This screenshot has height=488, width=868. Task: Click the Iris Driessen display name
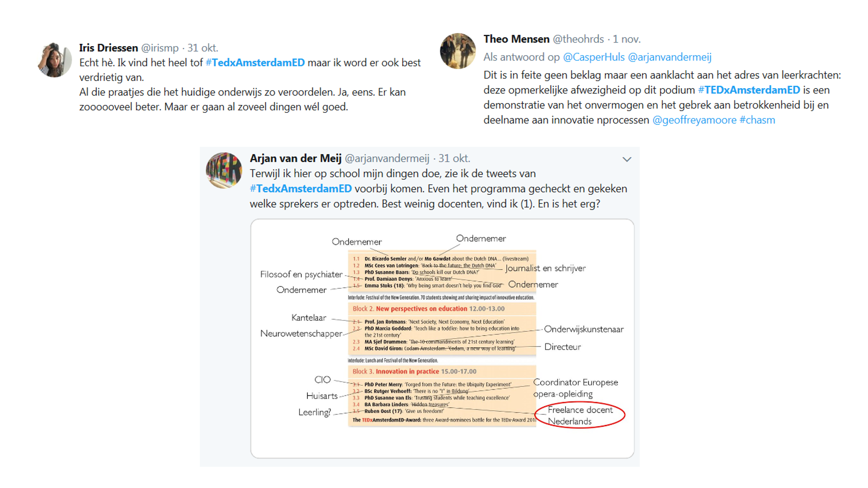[x=108, y=47]
